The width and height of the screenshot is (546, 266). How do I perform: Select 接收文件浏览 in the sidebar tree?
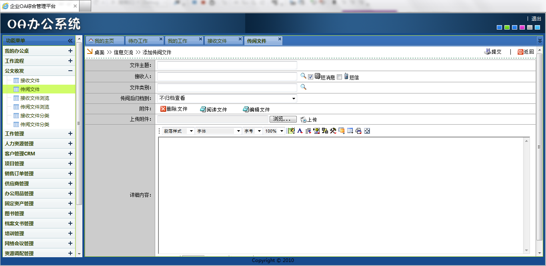coord(35,98)
